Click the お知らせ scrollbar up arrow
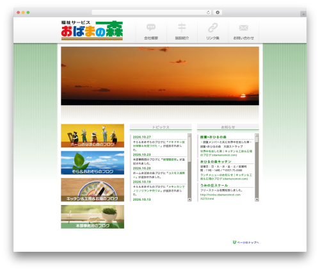 257,135
